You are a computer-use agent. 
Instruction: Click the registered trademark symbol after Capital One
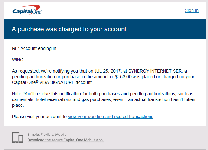(x=37, y=81)
